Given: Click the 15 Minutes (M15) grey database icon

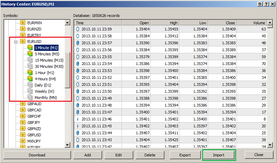Looking at the screenshot, I should coord(30,60).
